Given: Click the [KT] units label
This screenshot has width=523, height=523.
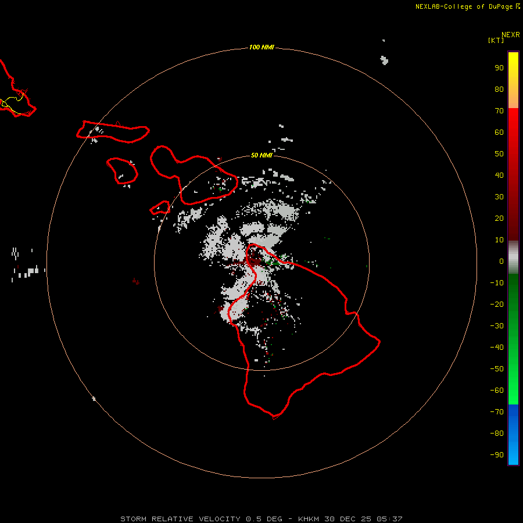Looking at the screenshot, I should pyautogui.click(x=496, y=40).
